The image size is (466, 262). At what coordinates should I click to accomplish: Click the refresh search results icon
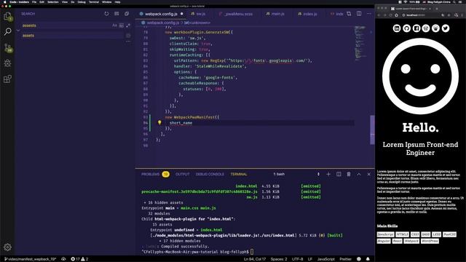[106, 14]
